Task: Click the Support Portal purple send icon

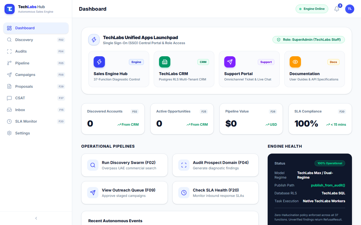Action: (x=230, y=62)
